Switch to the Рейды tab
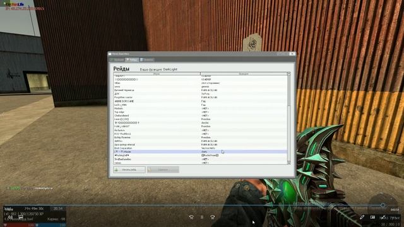This screenshot has width=404, height=227. pyautogui.click(x=132, y=60)
